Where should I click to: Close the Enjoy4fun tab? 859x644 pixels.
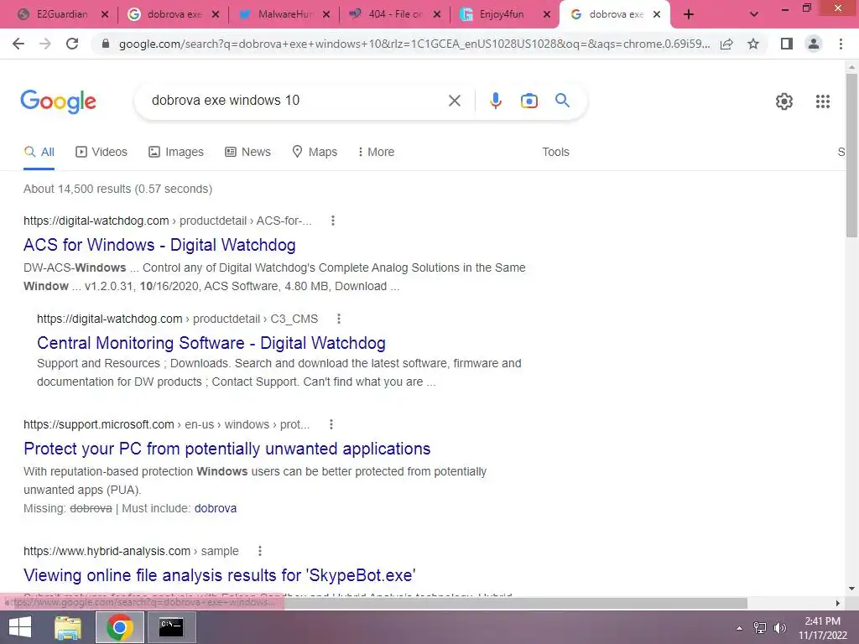547,15
